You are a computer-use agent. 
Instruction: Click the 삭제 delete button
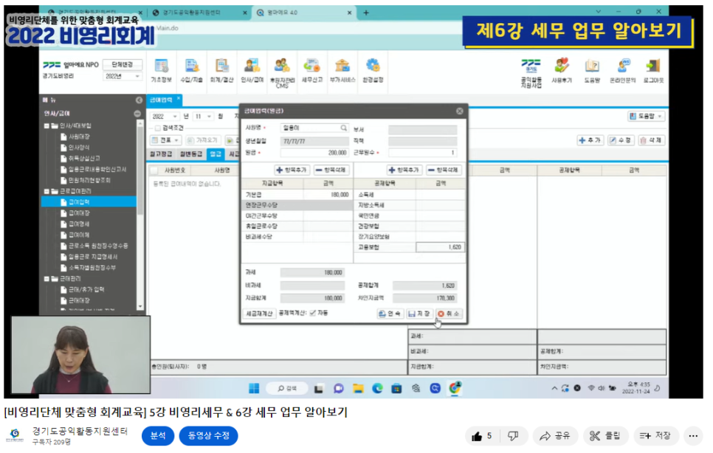[651, 140]
